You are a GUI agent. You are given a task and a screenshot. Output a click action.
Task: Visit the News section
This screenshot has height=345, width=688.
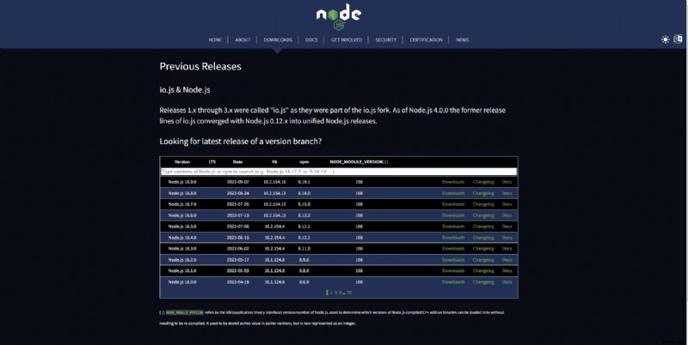pos(462,39)
